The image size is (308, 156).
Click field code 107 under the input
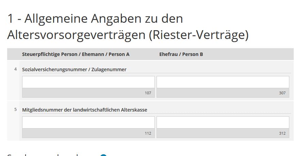tap(148, 93)
